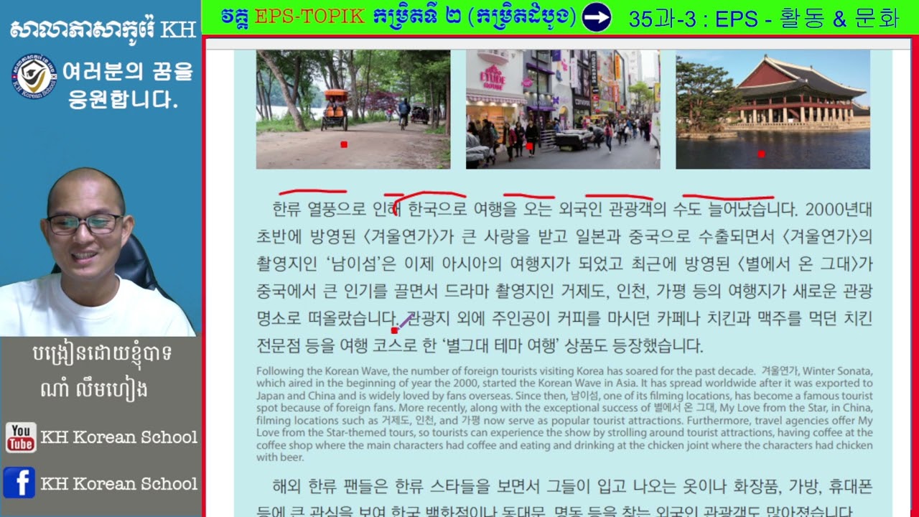Click the '응원합니다.' slogan line
Image resolution: width=919 pixels, height=517 pixels.
point(123,99)
